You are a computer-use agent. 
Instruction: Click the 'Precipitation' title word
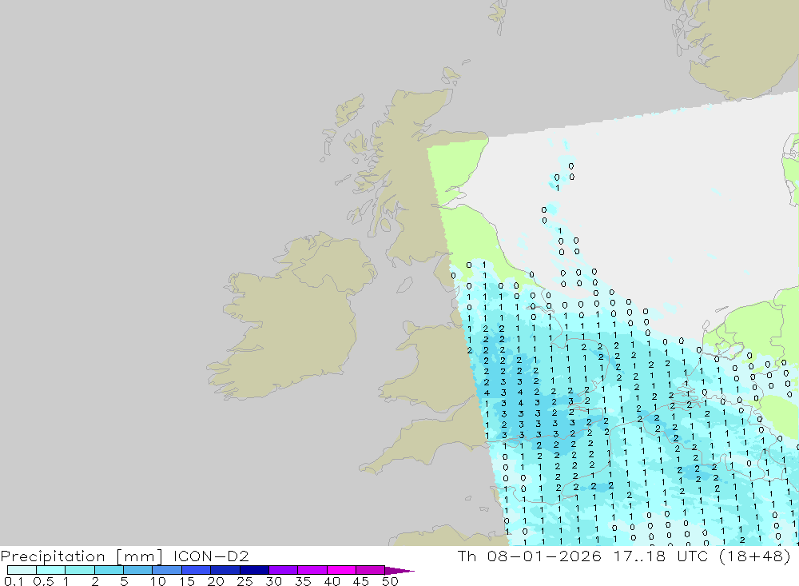(x=53, y=556)
